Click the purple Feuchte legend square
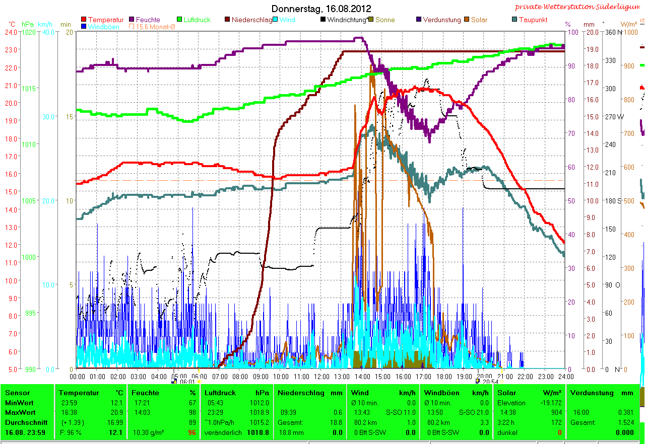 click(132, 20)
